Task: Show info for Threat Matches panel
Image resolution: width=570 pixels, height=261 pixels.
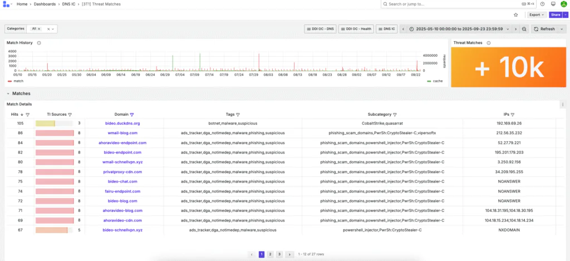Action: [x=488, y=43]
